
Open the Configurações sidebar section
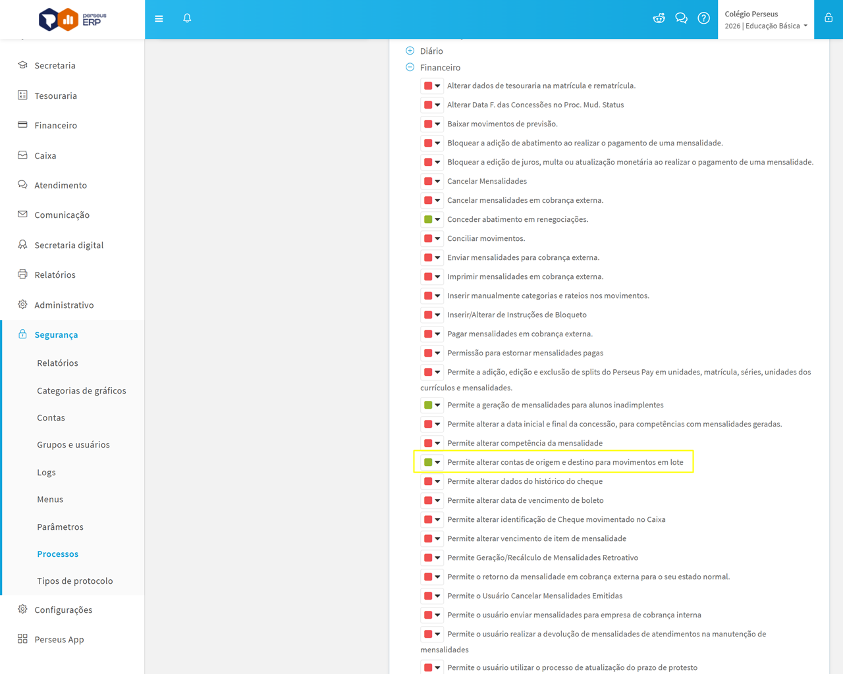[63, 609]
